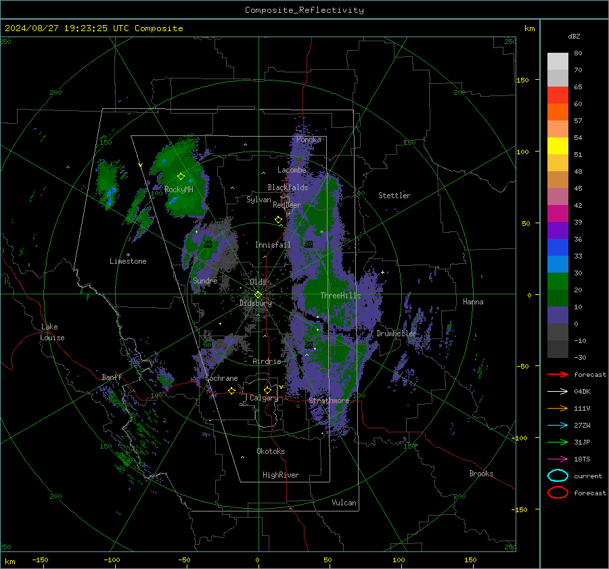Click the yellow diamond marker below Cochrane
609x569 pixels.
[231, 391]
